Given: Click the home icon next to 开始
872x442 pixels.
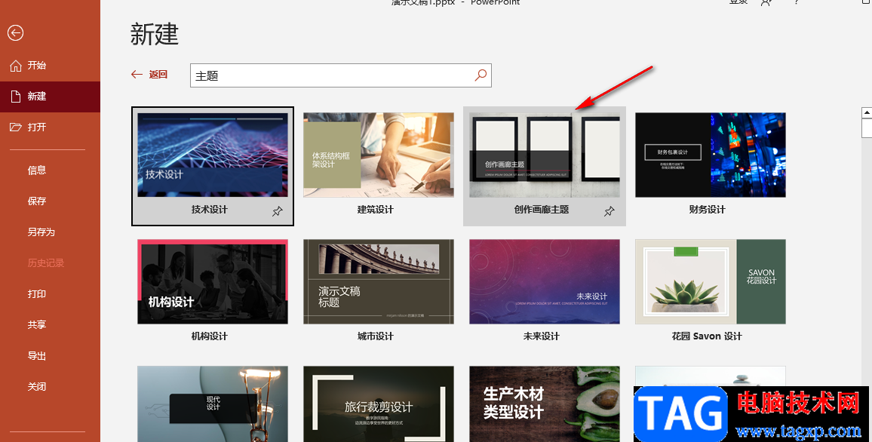Looking at the screenshot, I should [16, 66].
